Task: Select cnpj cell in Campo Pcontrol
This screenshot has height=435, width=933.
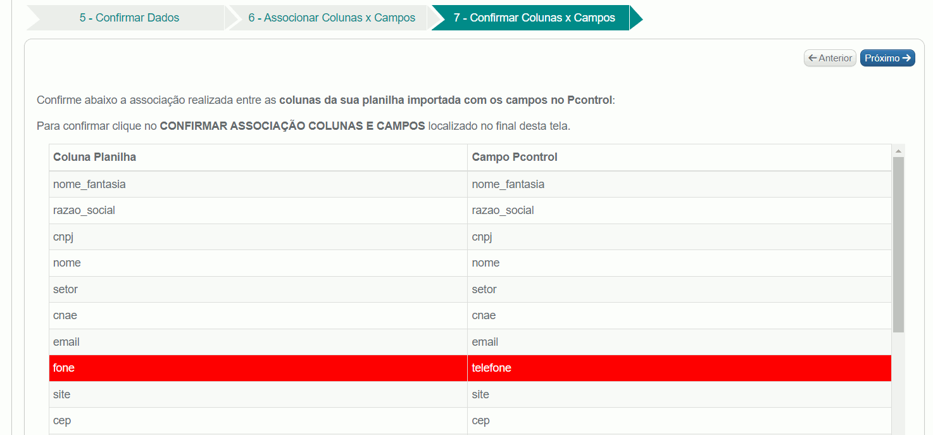Action: coord(680,237)
